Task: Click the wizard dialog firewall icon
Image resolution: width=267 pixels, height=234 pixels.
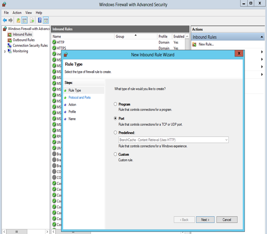Action: pyautogui.click(x=66, y=55)
